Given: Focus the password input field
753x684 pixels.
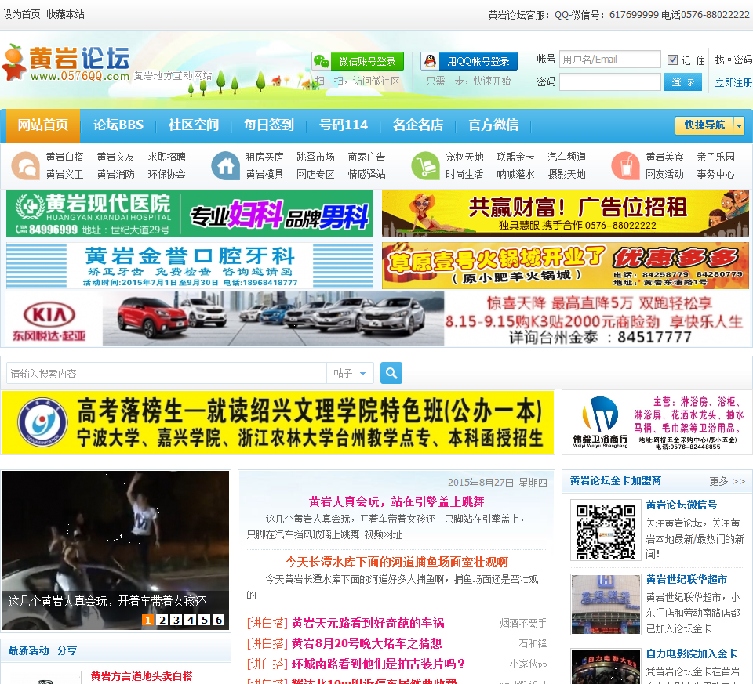Looking at the screenshot, I should point(610,82).
